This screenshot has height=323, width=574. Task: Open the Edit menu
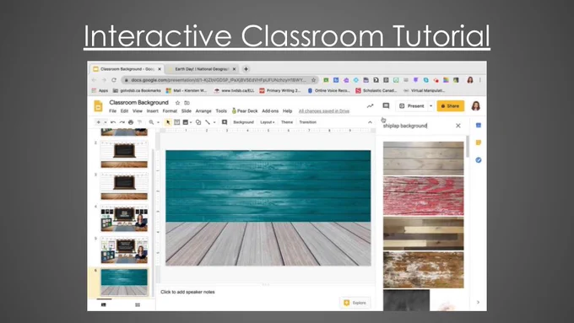124,110
